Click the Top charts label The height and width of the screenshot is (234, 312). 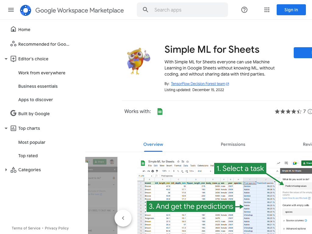pyautogui.click(x=29, y=128)
